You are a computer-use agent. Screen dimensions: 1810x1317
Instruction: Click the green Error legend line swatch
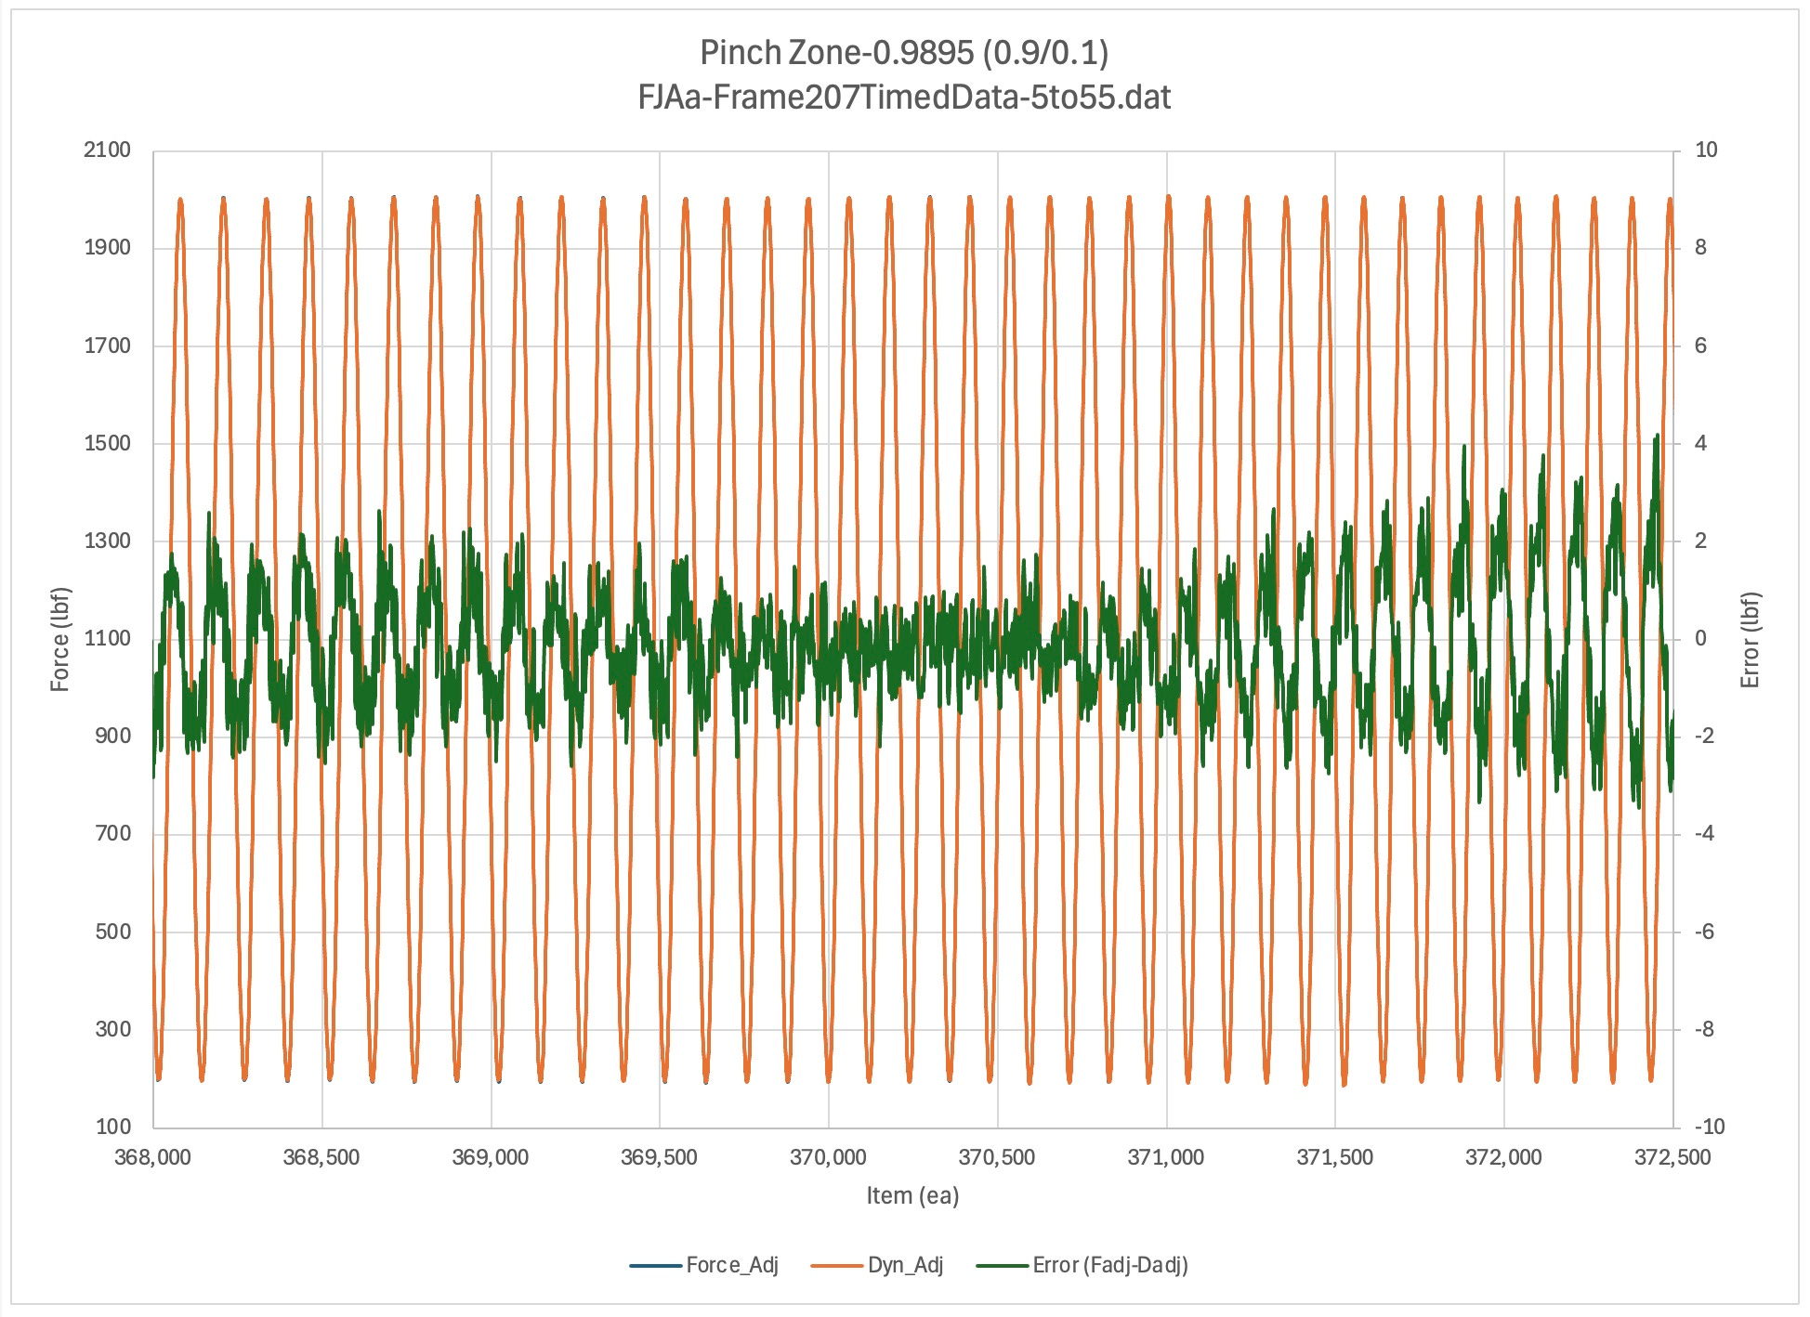[1002, 1266]
